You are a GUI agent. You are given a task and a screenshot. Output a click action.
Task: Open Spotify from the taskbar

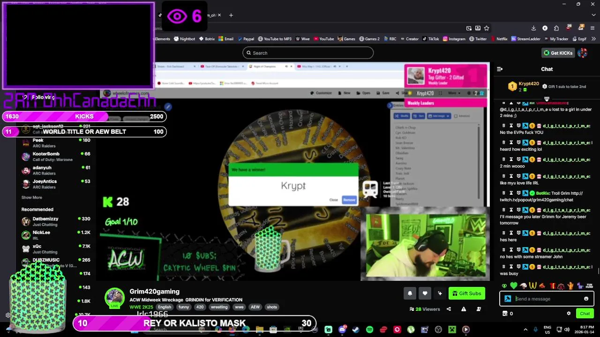(x=369, y=330)
